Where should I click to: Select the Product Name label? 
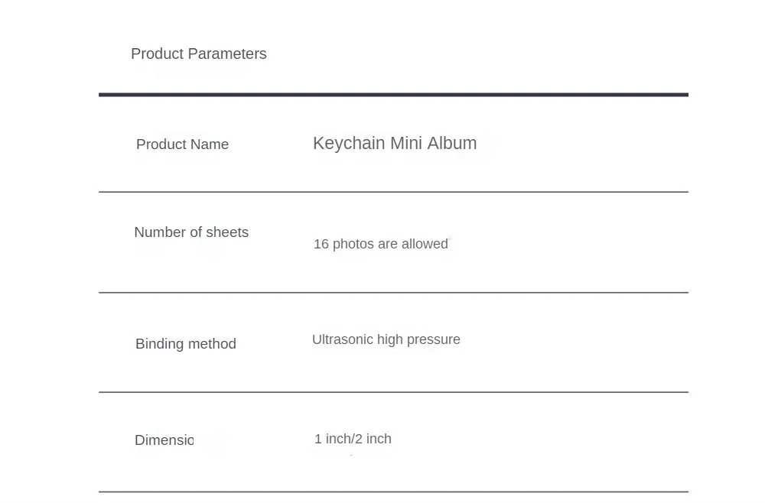tap(182, 144)
